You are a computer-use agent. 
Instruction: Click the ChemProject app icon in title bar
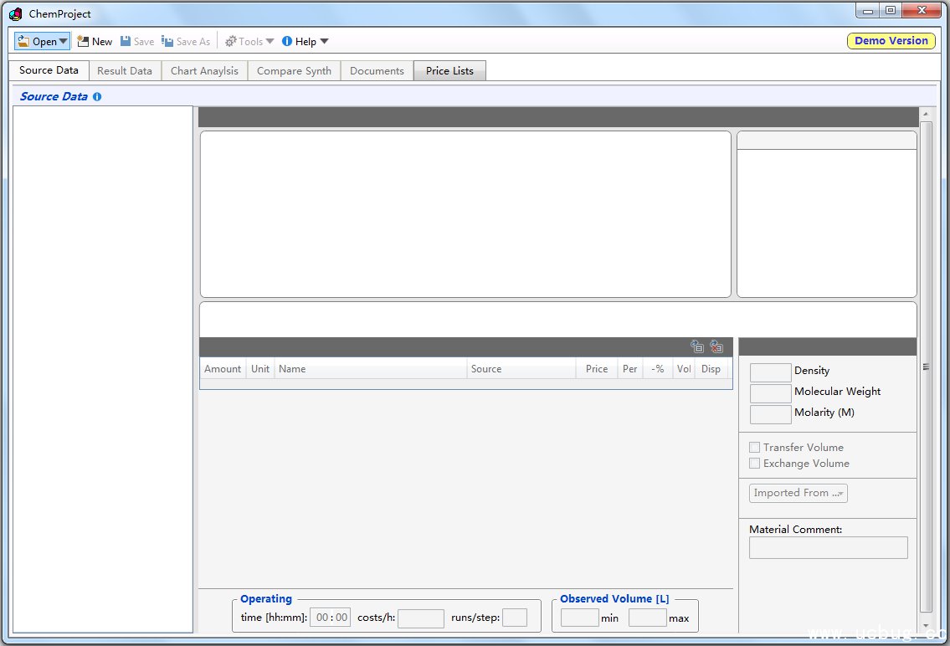(15, 13)
